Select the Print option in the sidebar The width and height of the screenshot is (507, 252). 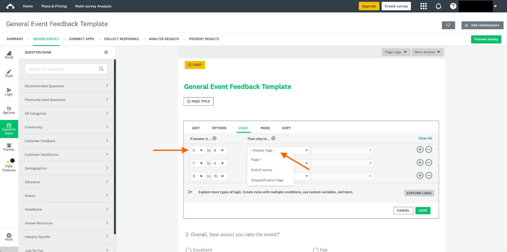(9, 237)
